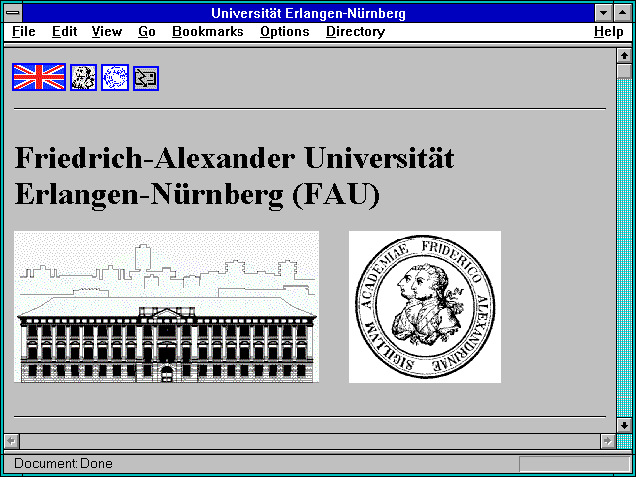Image resolution: width=636 pixels, height=477 pixels.
Task: Click the minimize window down-arrow button
Action: click(603, 13)
